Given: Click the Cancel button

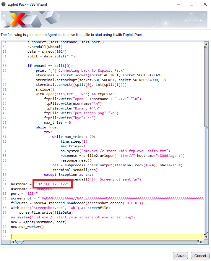Looking at the screenshot, I should click(x=200, y=256).
